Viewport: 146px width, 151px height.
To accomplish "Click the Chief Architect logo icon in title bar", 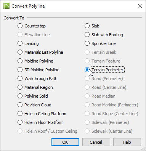I will coord(6,6).
